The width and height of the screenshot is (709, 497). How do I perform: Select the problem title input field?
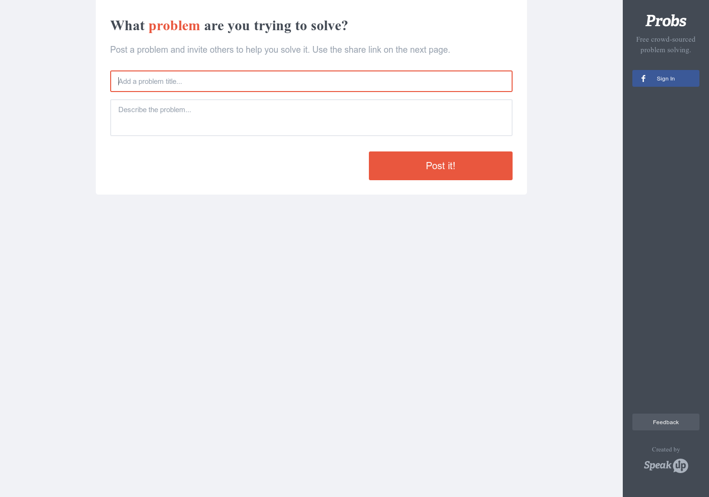[311, 81]
